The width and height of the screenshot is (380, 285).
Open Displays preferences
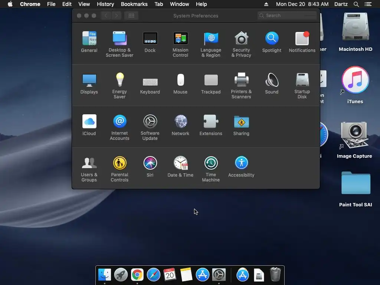[89, 83]
